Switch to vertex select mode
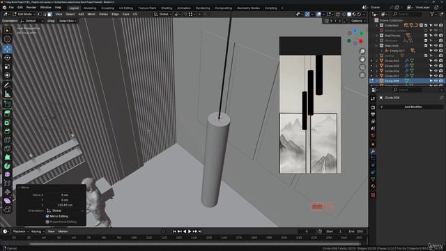The height and width of the screenshot is (251, 446). pos(40,14)
